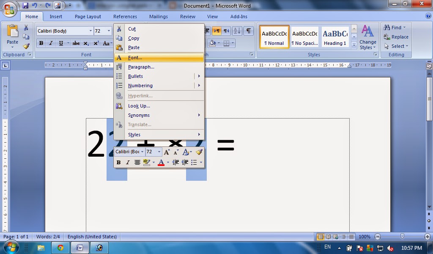Toggle Underline in the ribbon
The width and height of the screenshot is (433, 254).
click(x=61, y=43)
